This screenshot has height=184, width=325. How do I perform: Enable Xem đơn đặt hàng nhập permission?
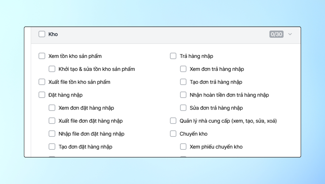pos(52,108)
